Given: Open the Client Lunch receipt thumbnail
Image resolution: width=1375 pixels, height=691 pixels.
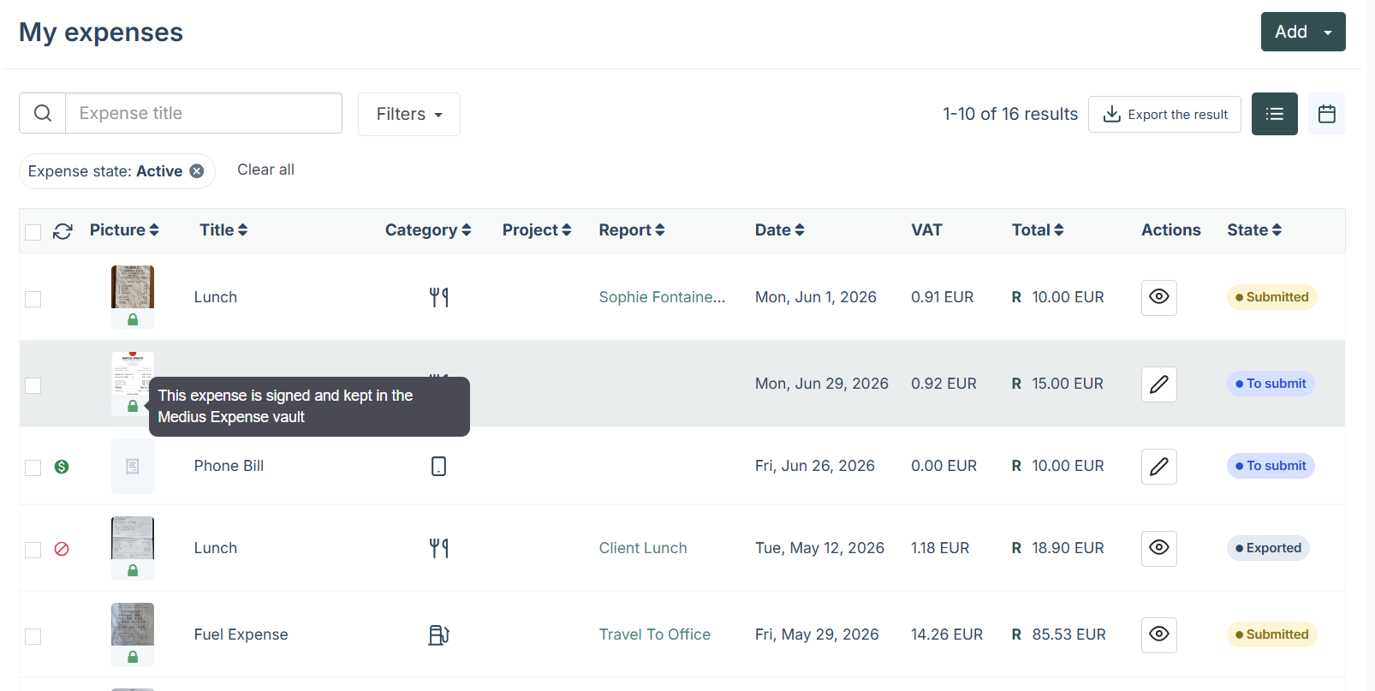Looking at the screenshot, I should click(x=133, y=538).
